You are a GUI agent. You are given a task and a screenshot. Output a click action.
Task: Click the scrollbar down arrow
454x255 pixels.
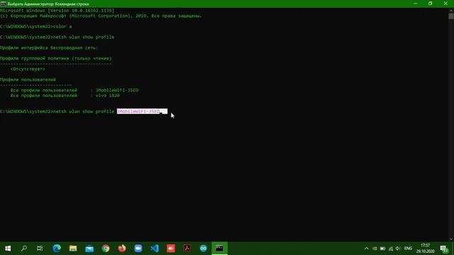click(451, 239)
